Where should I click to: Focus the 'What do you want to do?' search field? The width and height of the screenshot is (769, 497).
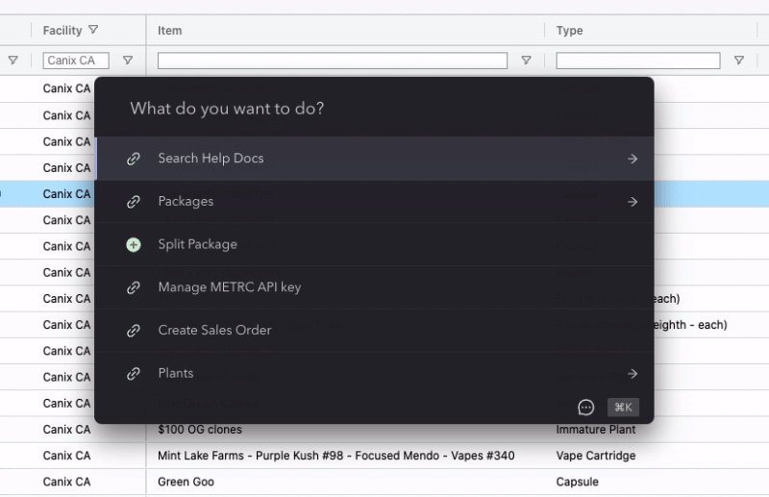click(x=374, y=108)
